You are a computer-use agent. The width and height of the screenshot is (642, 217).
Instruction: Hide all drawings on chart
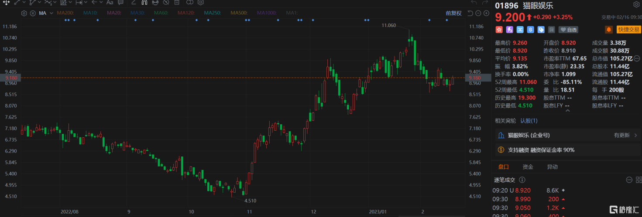coord(166,2)
